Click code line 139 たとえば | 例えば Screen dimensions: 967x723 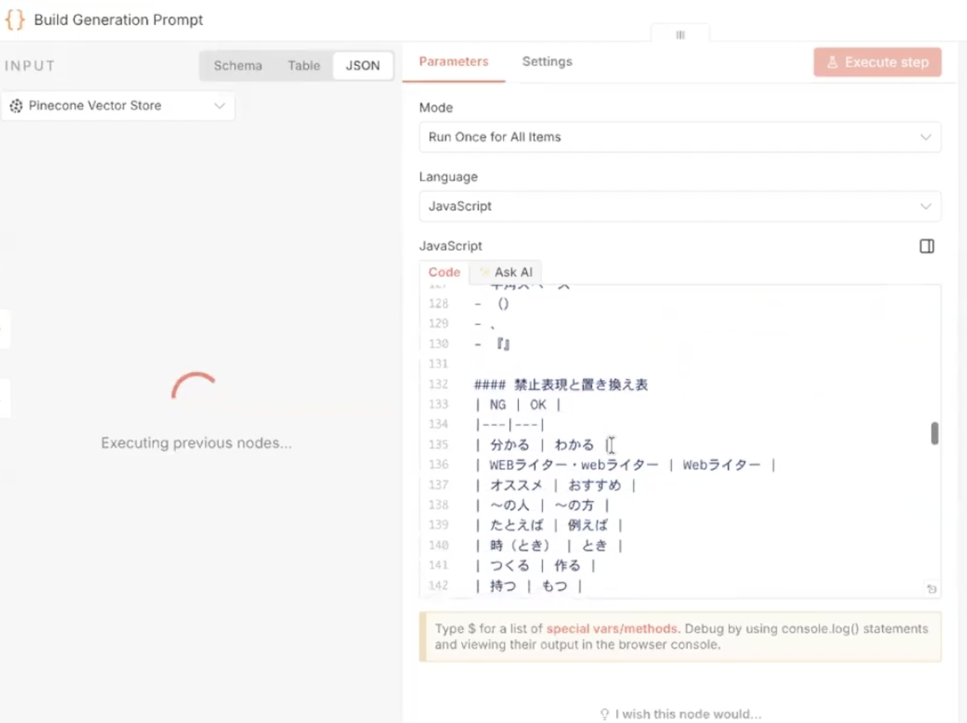pos(548,525)
